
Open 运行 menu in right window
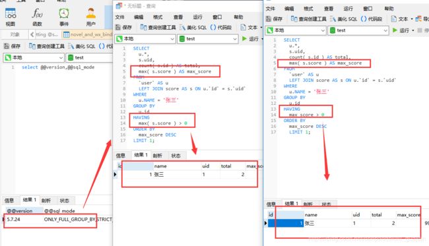click(x=348, y=9)
